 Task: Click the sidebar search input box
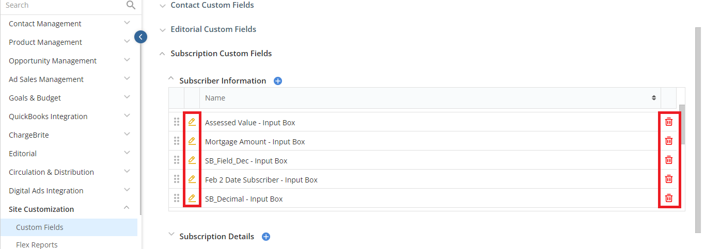point(62,5)
